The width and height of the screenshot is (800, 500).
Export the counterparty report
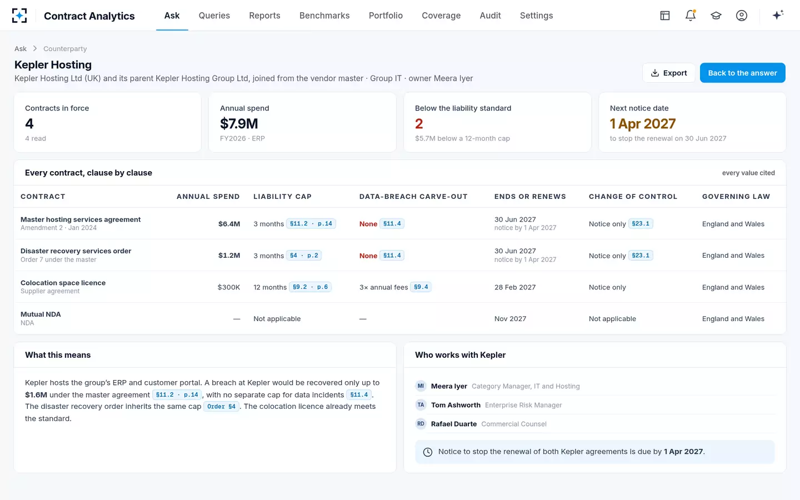click(669, 73)
